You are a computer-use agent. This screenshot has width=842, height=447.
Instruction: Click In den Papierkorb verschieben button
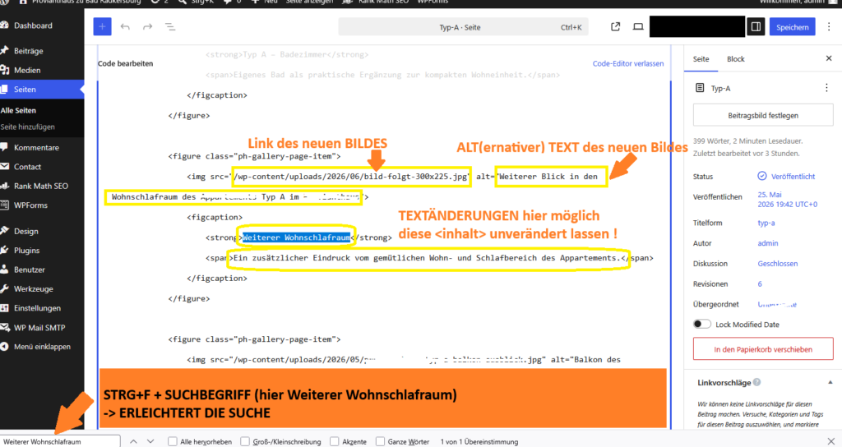[x=762, y=349]
